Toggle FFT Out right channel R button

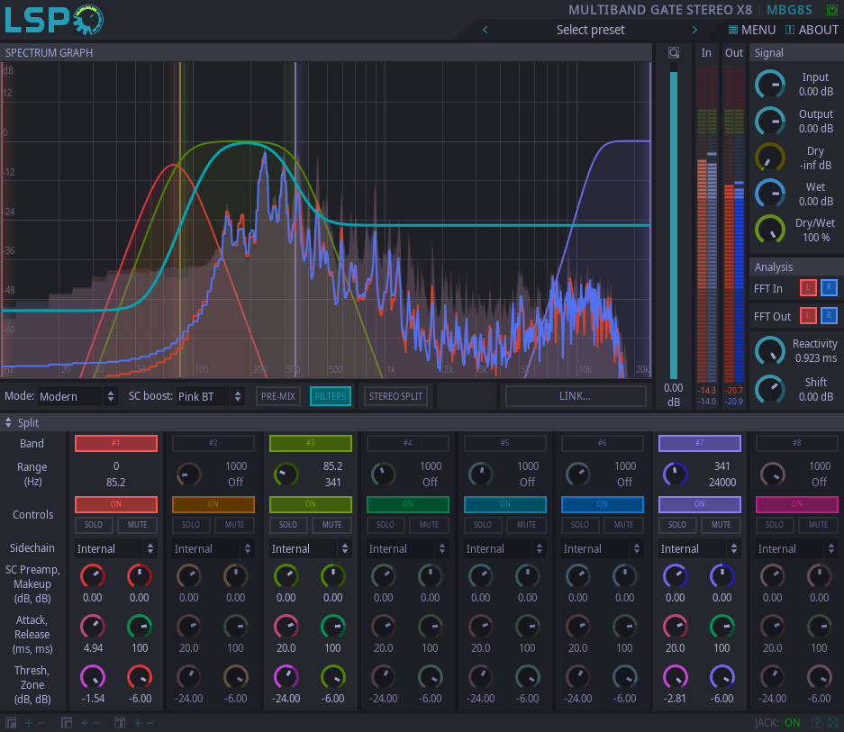coord(829,315)
